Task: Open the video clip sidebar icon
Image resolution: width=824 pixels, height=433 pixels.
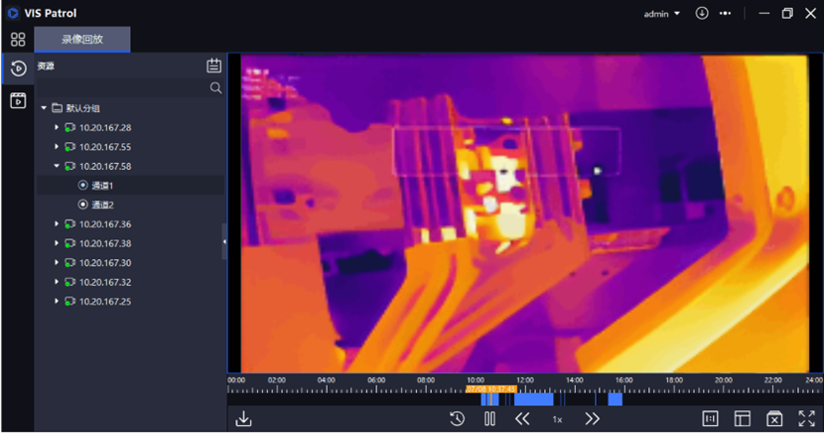Action: point(17,100)
